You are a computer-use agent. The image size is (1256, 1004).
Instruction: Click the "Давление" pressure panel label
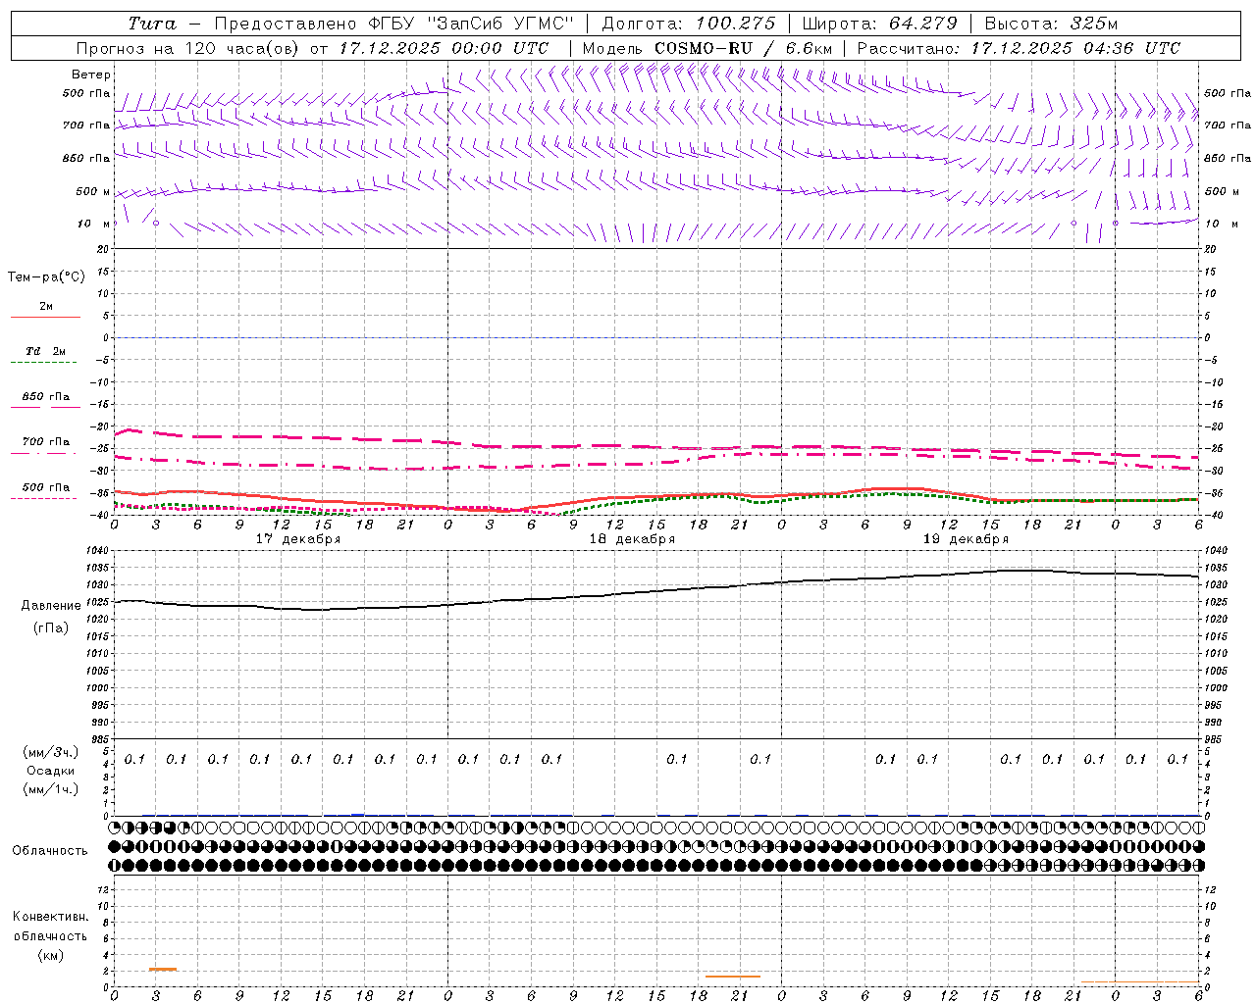coord(51,606)
